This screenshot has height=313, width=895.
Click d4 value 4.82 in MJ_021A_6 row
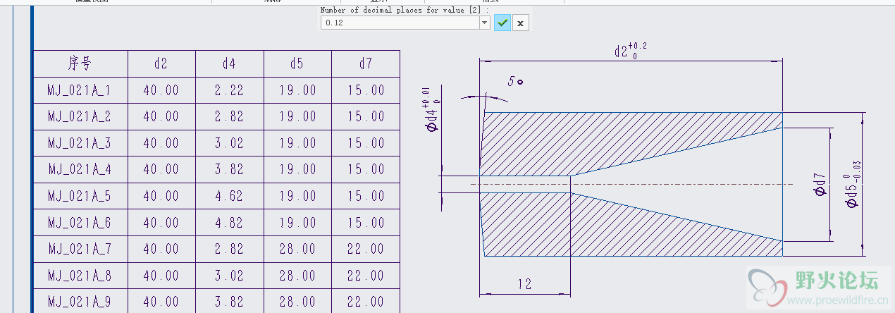point(230,223)
